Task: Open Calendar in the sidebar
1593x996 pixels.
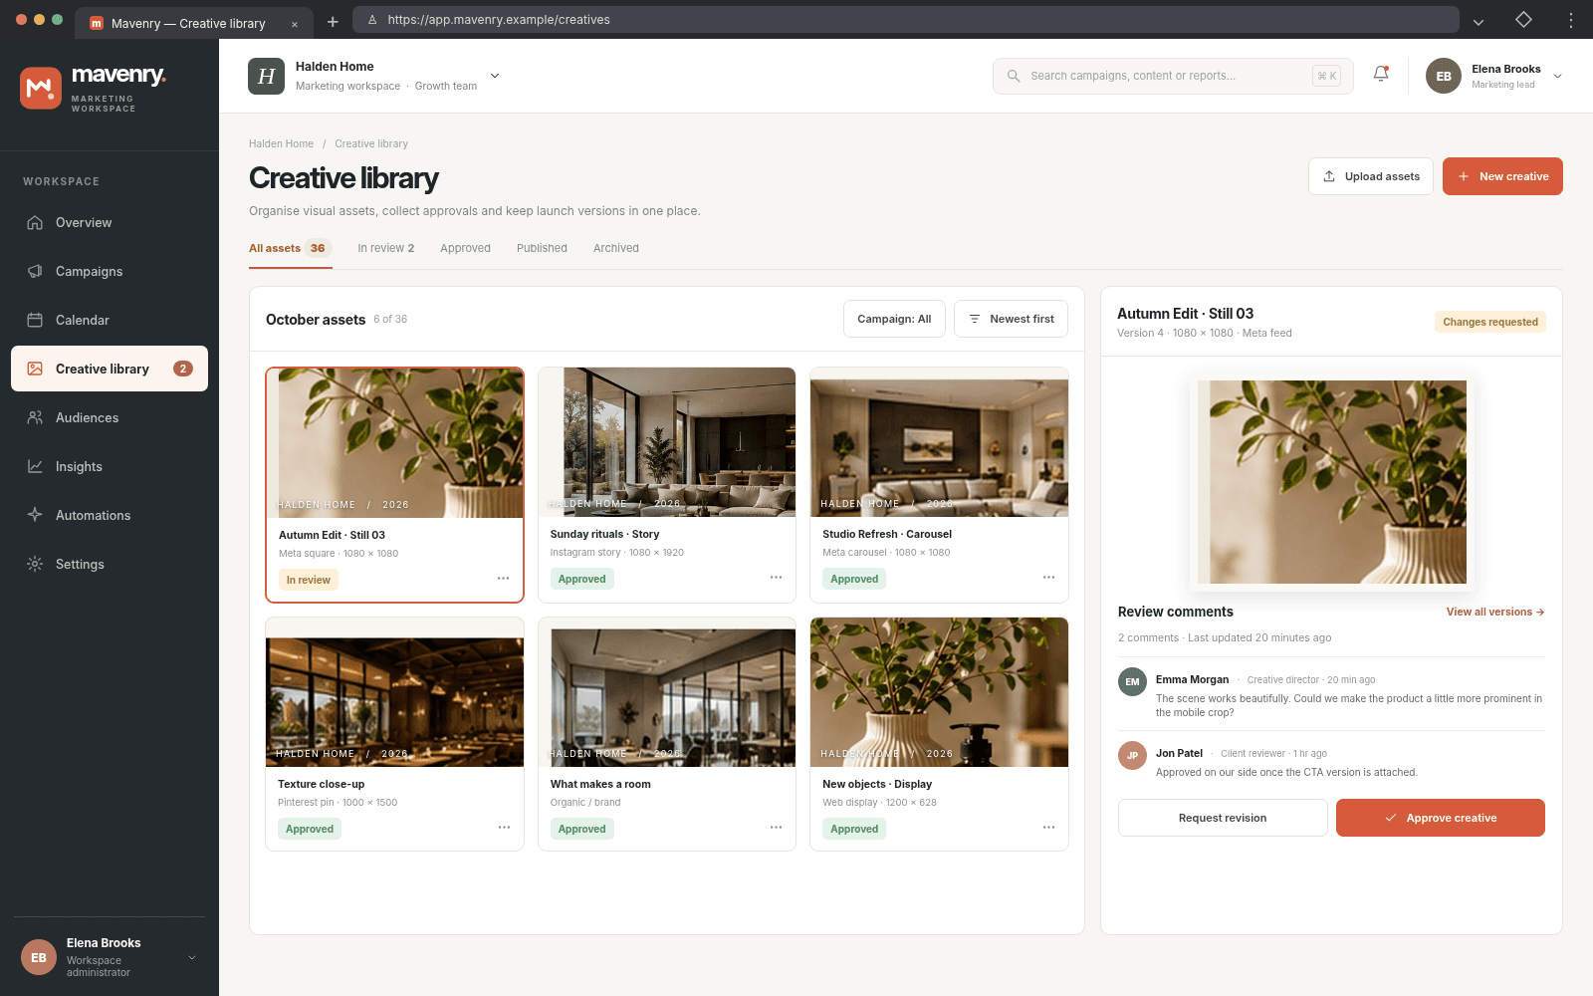Action: click(110, 320)
